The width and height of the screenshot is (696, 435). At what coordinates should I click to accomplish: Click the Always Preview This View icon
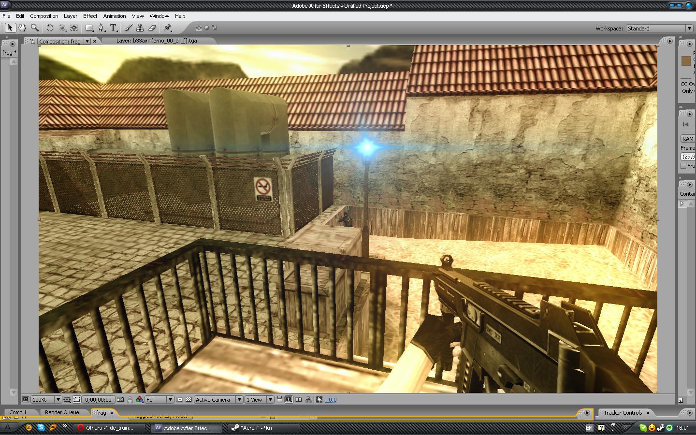point(26,400)
